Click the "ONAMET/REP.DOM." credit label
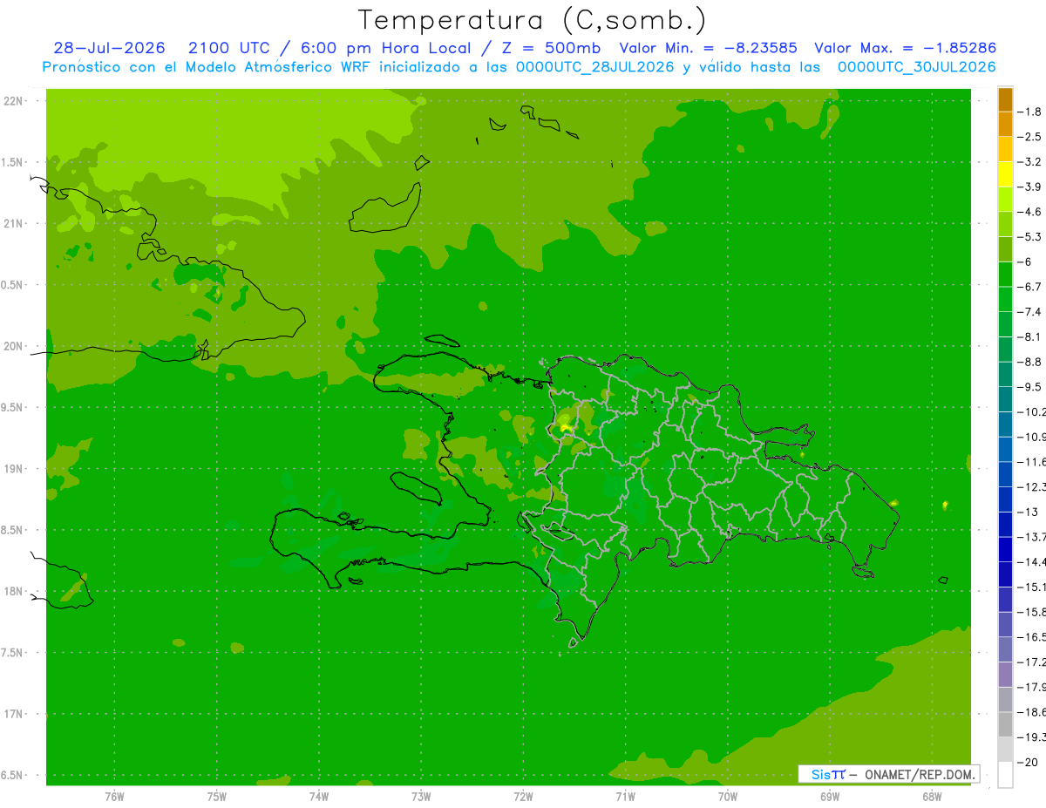 click(919, 775)
